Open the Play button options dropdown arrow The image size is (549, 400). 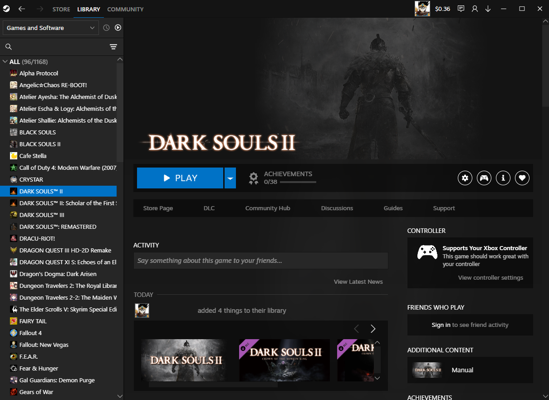pyautogui.click(x=230, y=178)
